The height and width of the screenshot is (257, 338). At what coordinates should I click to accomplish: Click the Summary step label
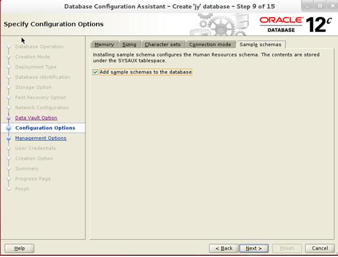click(x=27, y=168)
